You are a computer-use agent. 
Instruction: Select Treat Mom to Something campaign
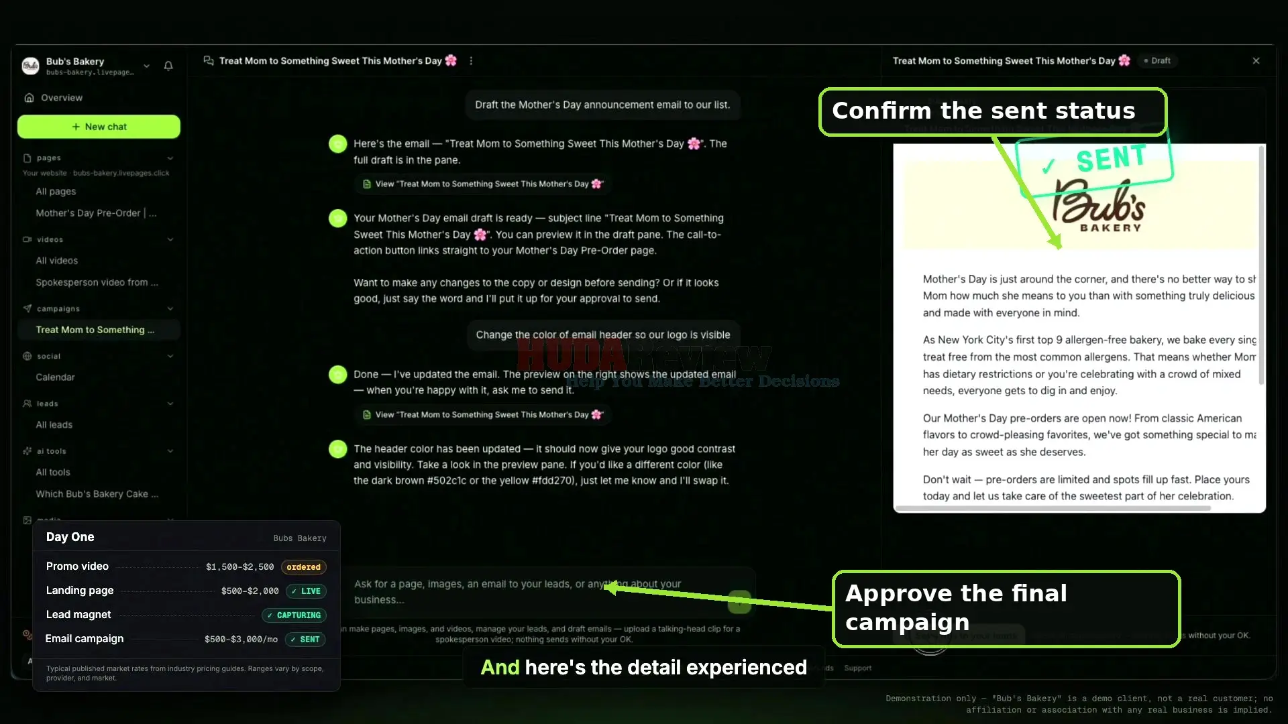pos(99,330)
